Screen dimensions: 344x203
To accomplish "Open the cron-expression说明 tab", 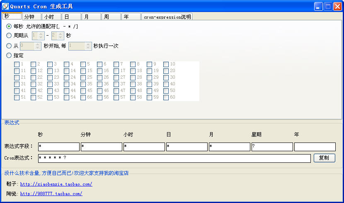I will tap(167, 17).
